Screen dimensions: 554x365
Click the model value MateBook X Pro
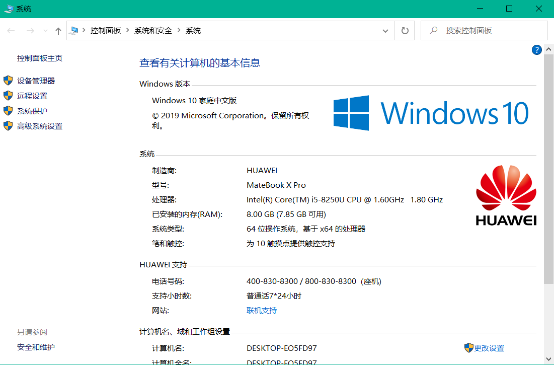point(276,185)
